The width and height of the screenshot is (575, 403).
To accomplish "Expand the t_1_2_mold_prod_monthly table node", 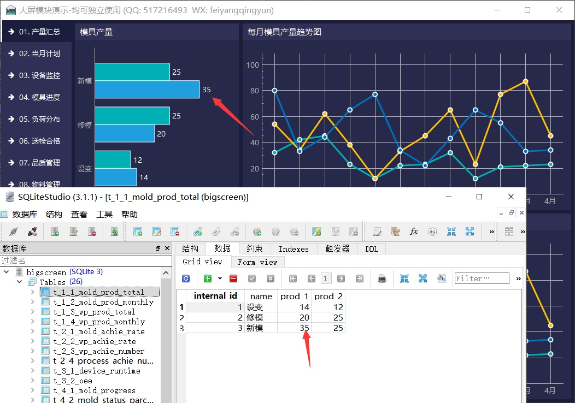I will 33,302.
